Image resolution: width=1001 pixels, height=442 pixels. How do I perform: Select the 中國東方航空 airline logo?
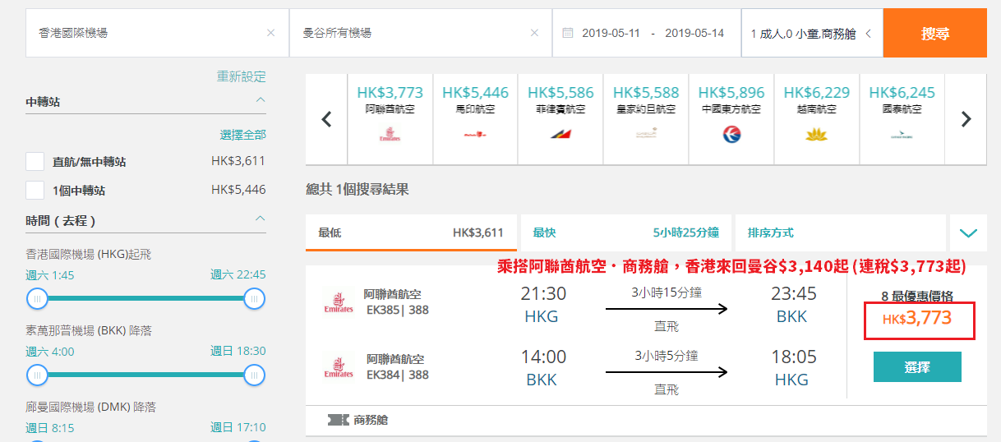732,136
